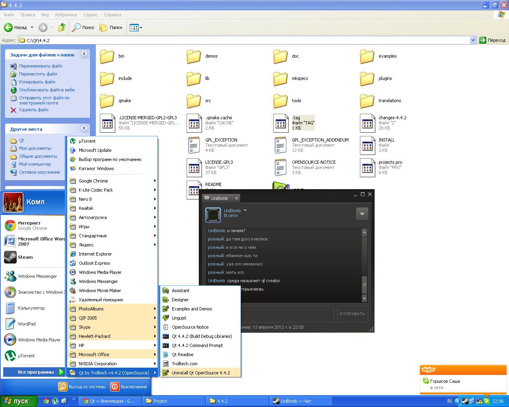Screen dimensions: 509x407
Task: Launch µTorrent from All Programs list
Action: (113, 141)
